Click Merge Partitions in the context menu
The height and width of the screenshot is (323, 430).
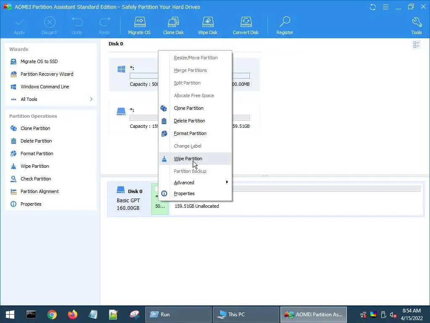click(x=195, y=70)
